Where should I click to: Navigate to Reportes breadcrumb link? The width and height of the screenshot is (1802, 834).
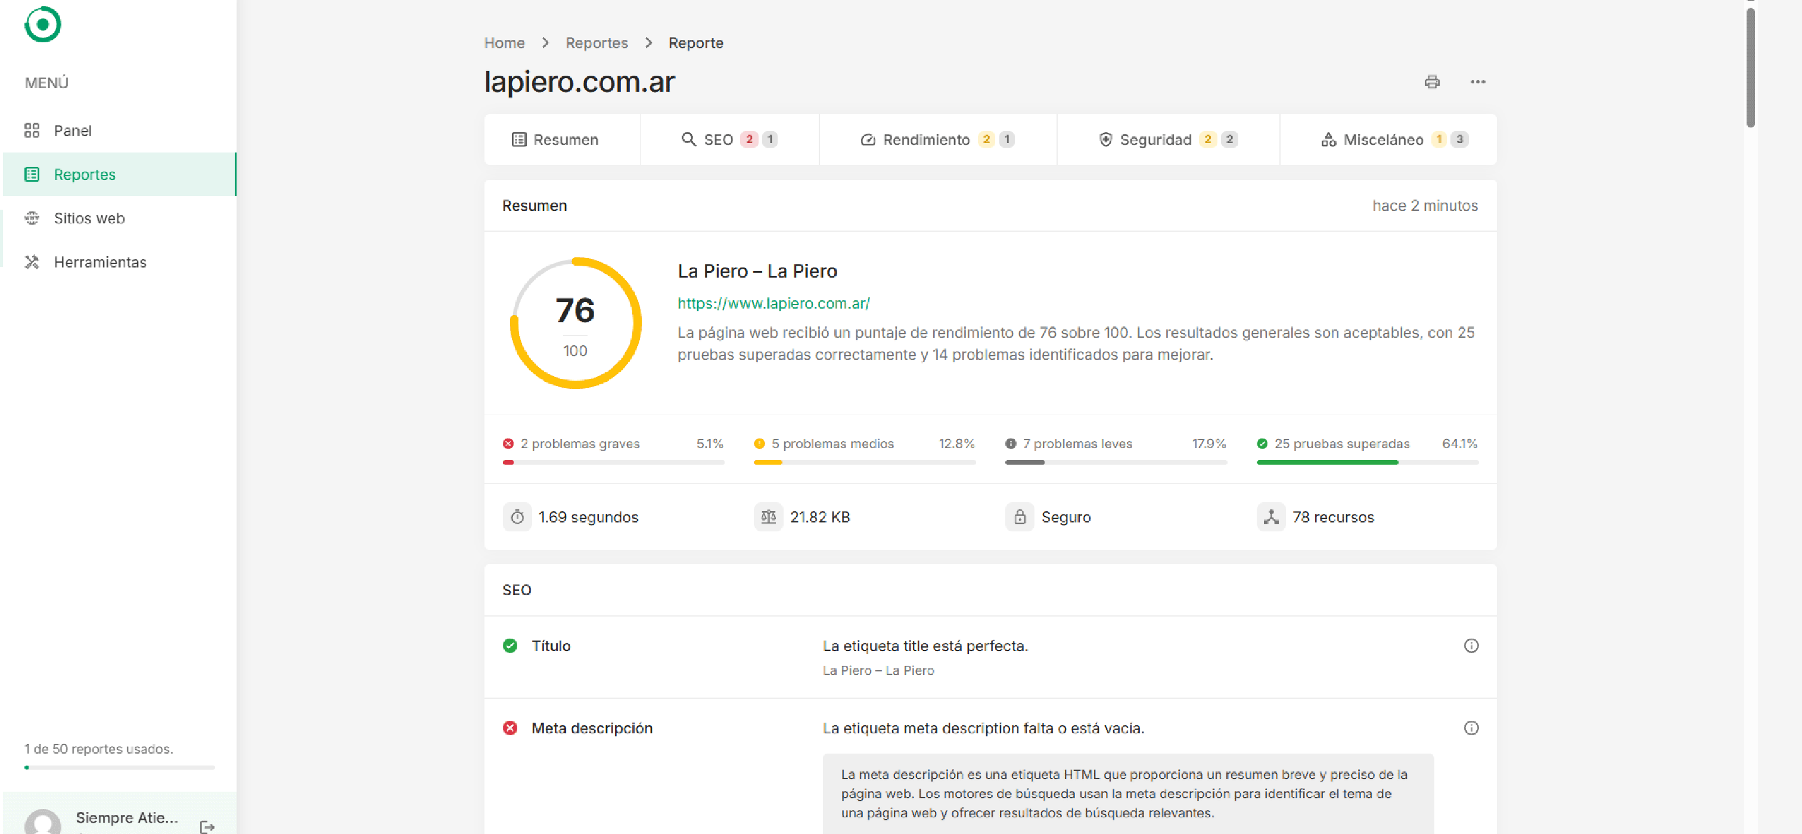pyautogui.click(x=596, y=43)
